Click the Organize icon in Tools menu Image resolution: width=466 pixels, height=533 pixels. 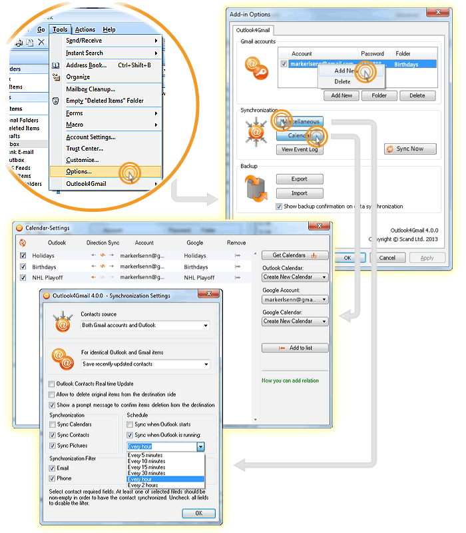(56, 77)
